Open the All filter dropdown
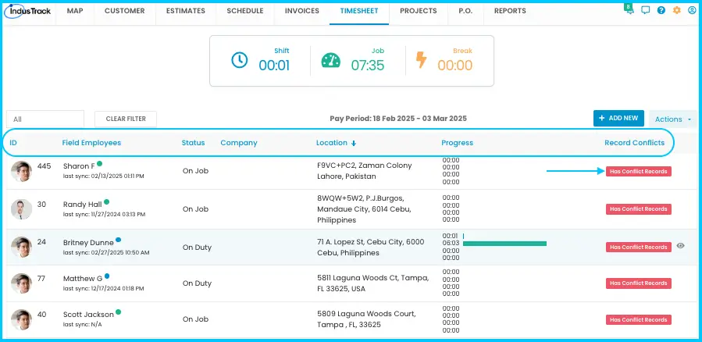 [45, 119]
